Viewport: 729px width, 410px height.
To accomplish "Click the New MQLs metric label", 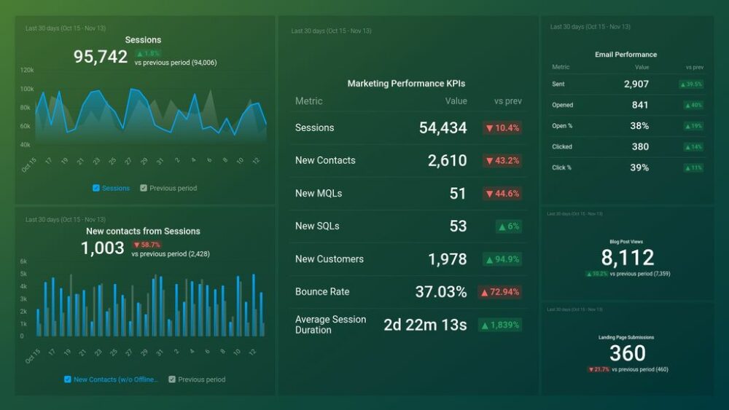I will 319,194.
